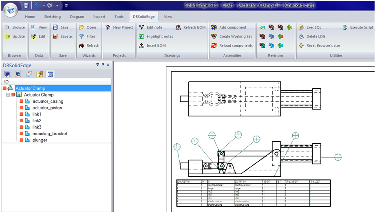Select link3 part in the tree
The image size is (375, 213).
tap(37, 127)
